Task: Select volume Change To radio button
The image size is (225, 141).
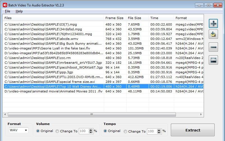Action: pos(57,131)
